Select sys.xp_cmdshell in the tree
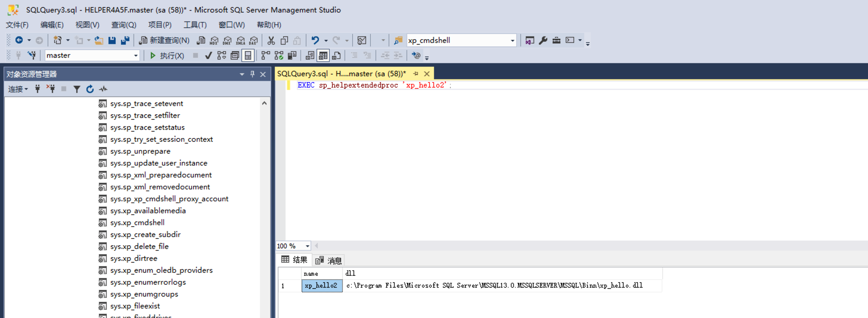Screen dimensions: 868x318 click(x=137, y=222)
